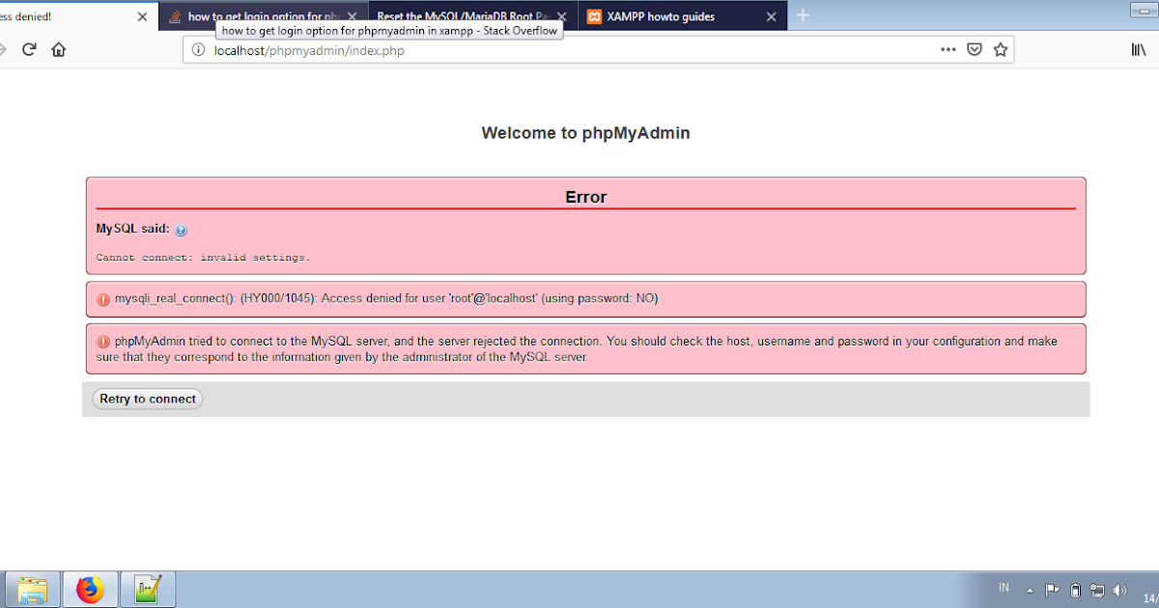The image size is (1159, 608).
Task: Open the notepad app in taskbar
Action: point(148,589)
